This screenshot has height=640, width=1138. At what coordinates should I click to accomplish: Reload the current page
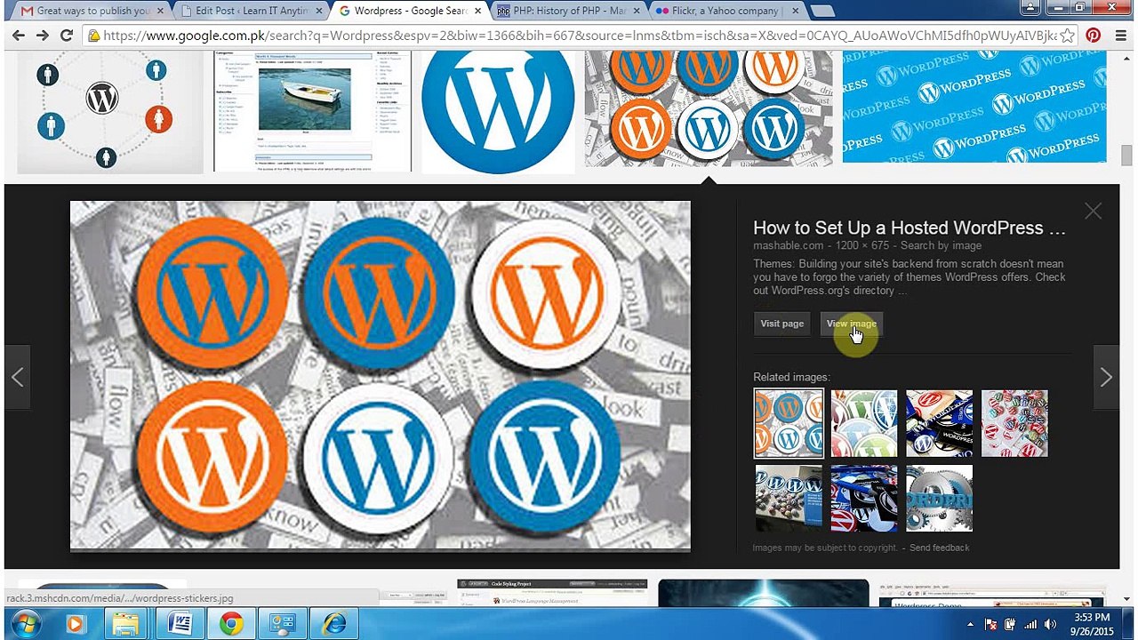[x=66, y=36]
